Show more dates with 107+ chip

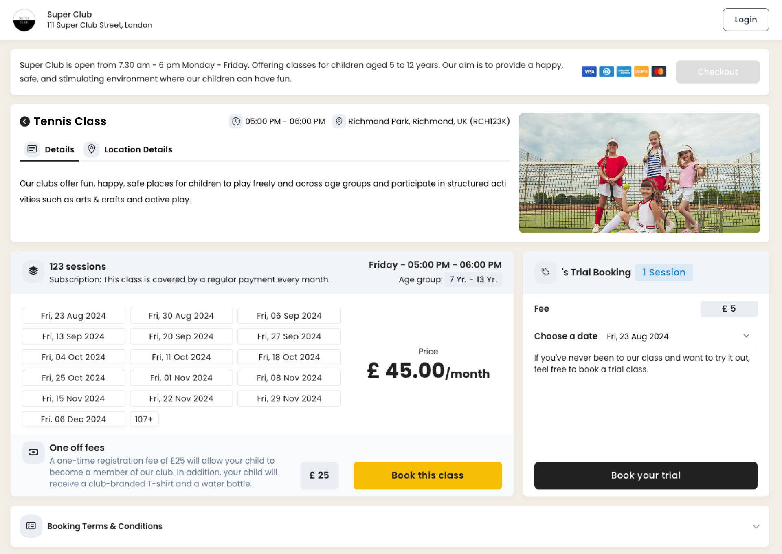point(144,419)
